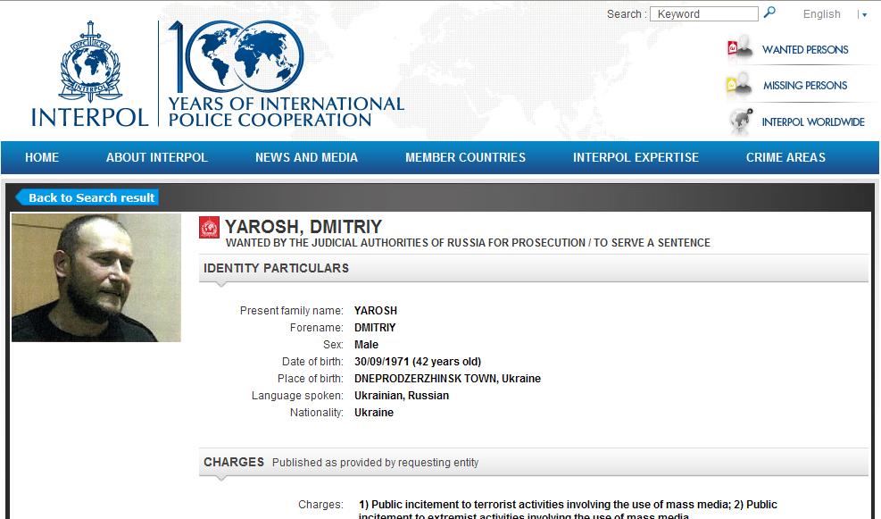This screenshot has width=881, height=519.
Task: Click 'Published as provided by requesting entity'
Action: point(375,462)
